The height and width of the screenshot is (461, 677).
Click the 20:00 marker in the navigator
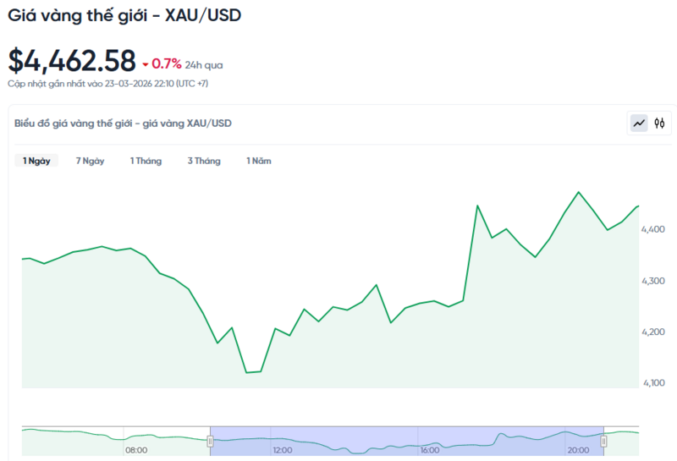(578, 450)
